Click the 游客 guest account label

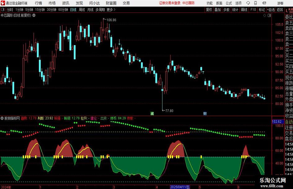pyautogui.click(x=280, y=3)
